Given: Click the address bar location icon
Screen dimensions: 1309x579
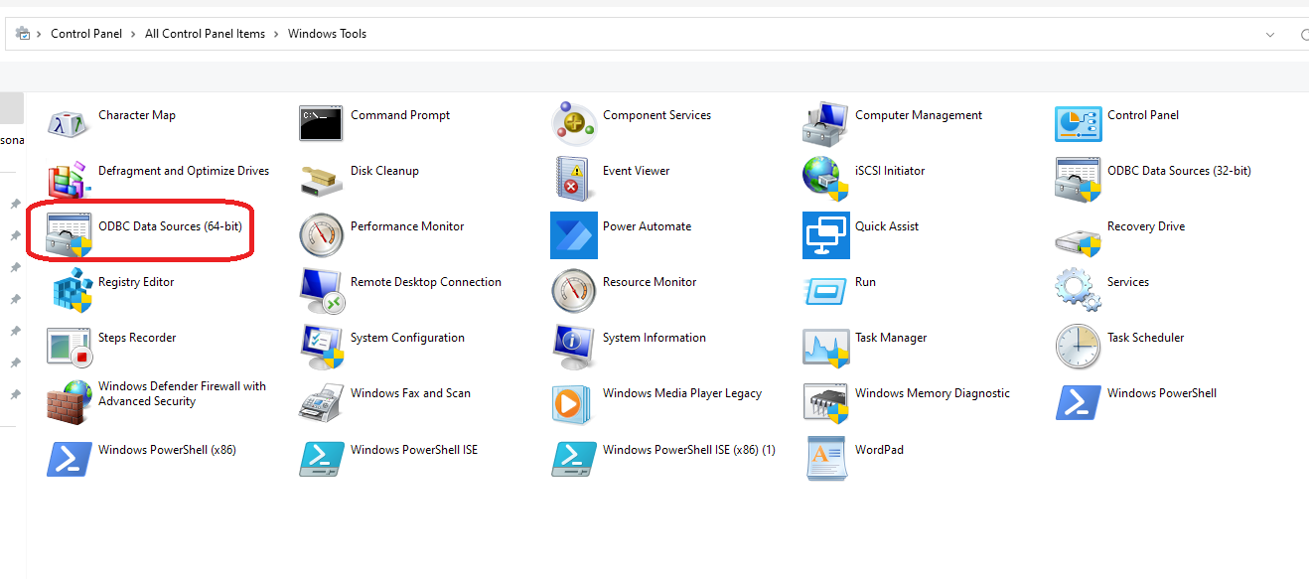Looking at the screenshot, I should click(x=22, y=33).
